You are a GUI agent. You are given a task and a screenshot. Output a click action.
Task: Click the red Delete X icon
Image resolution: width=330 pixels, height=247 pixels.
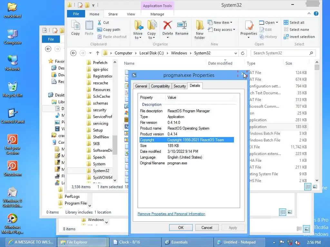point(168,25)
